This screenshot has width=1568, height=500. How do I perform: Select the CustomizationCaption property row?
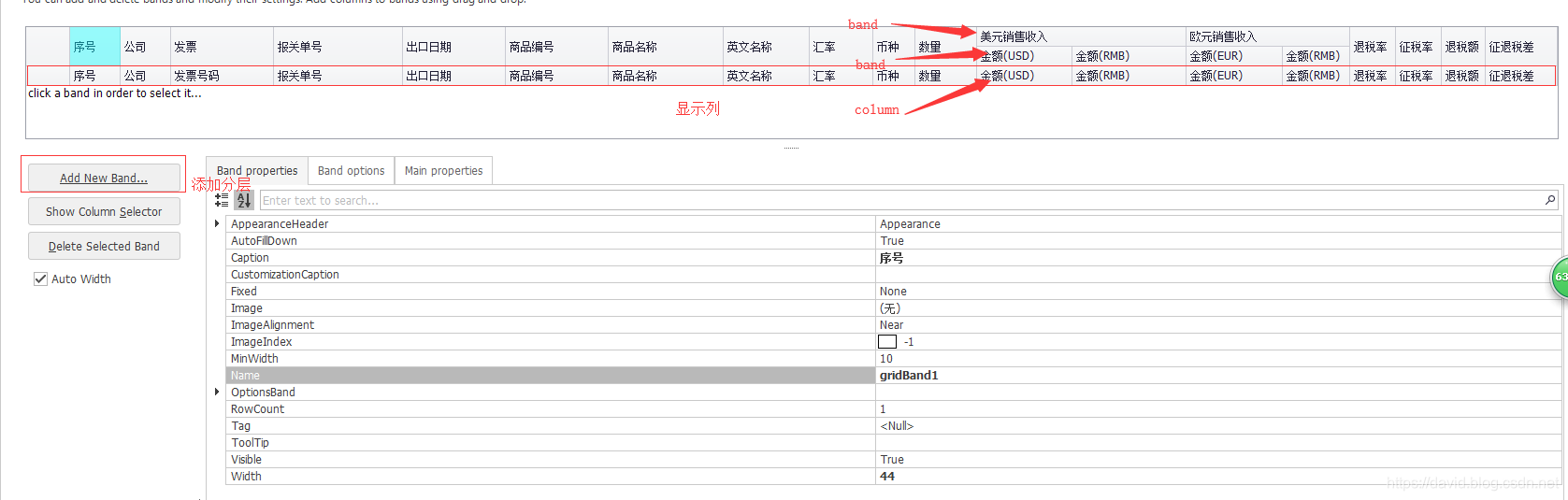pos(893,274)
